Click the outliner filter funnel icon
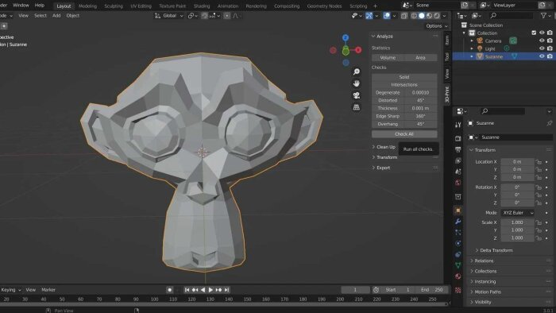 click(x=543, y=16)
